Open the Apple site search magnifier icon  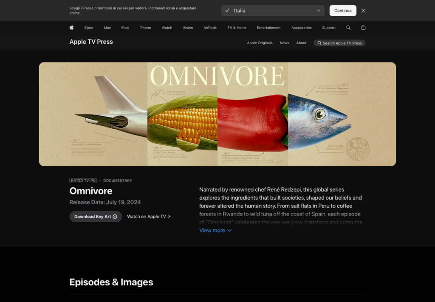(x=348, y=28)
